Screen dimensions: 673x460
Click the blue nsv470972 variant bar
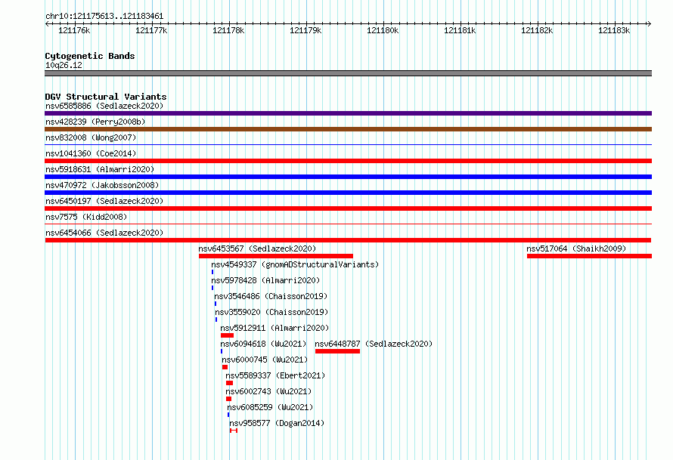pyautogui.click(x=348, y=193)
